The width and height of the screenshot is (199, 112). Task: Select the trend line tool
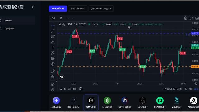pos(53,31)
